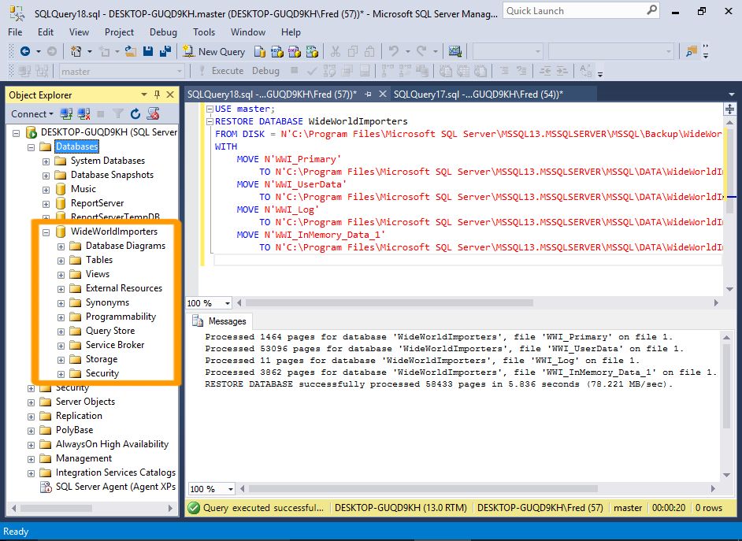Click the Refresh icon in Object Explorer

pos(135,113)
